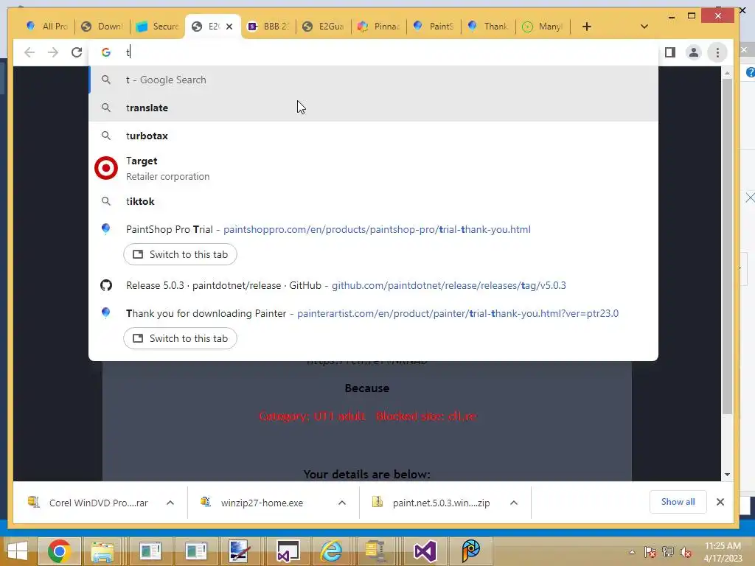
Task: Click the Target bullseye logo
Action: (x=106, y=169)
